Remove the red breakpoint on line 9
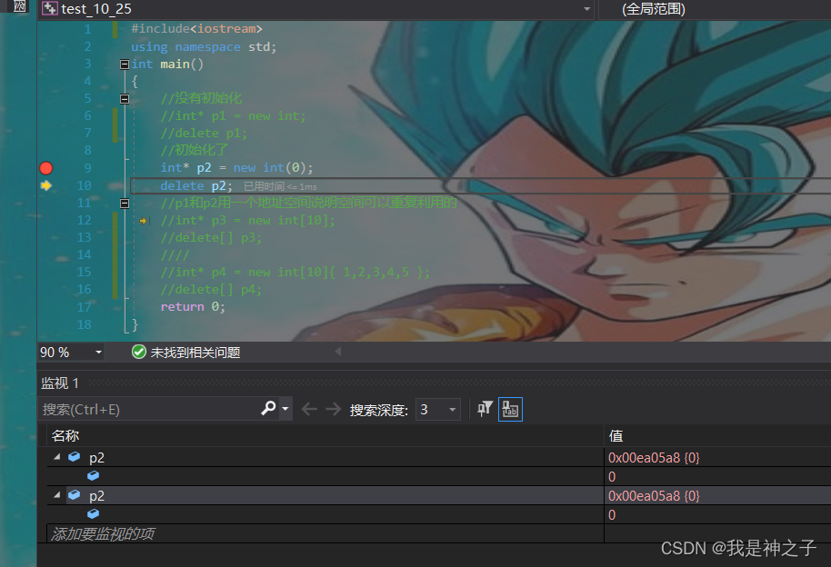The width and height of the screenshot is (831, 567). [46, 168]
